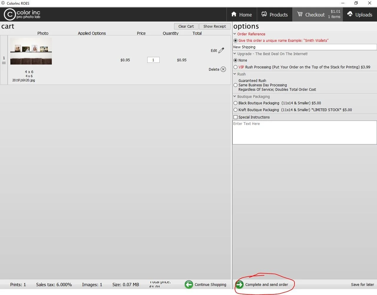Select Black Boutique Packaging radio button
The width and height of the screenshot is (377, 295).
[235, 103]
